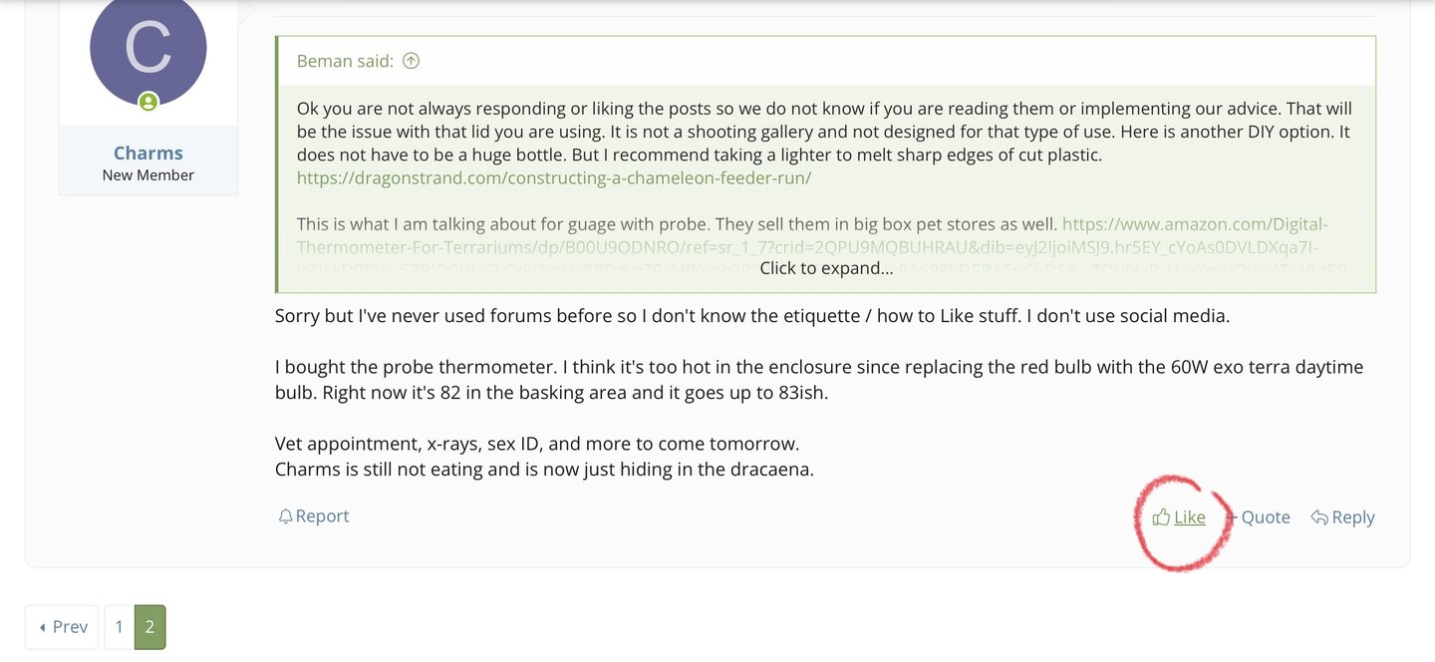Image resolution: width=1435 pixels, height=662 pixels.
Task: Click the bell icon beside Report
Action: pyautogui.click(x=286, y=516)
